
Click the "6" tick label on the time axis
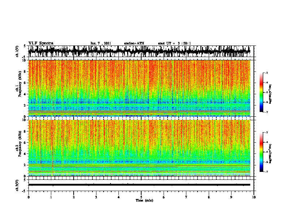[164, 197]
